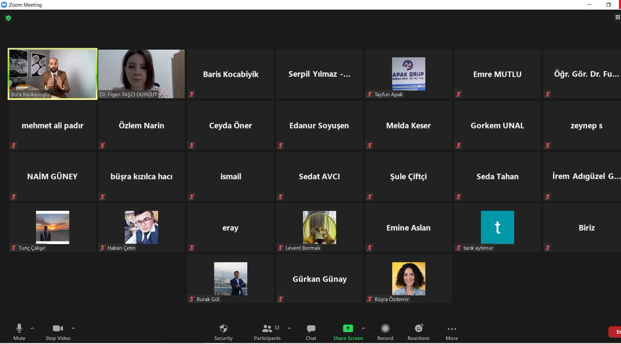Expand video options arrow next to Stop Video

[x=73, y=328]
